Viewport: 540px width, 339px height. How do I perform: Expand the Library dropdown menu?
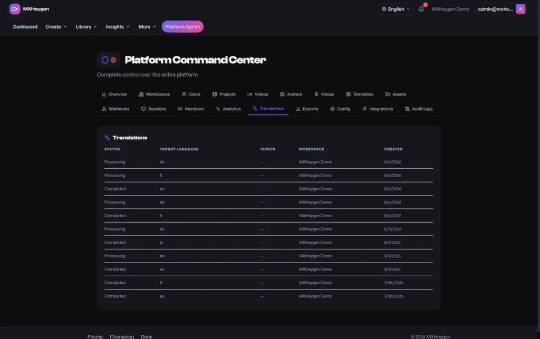(86, 27)
